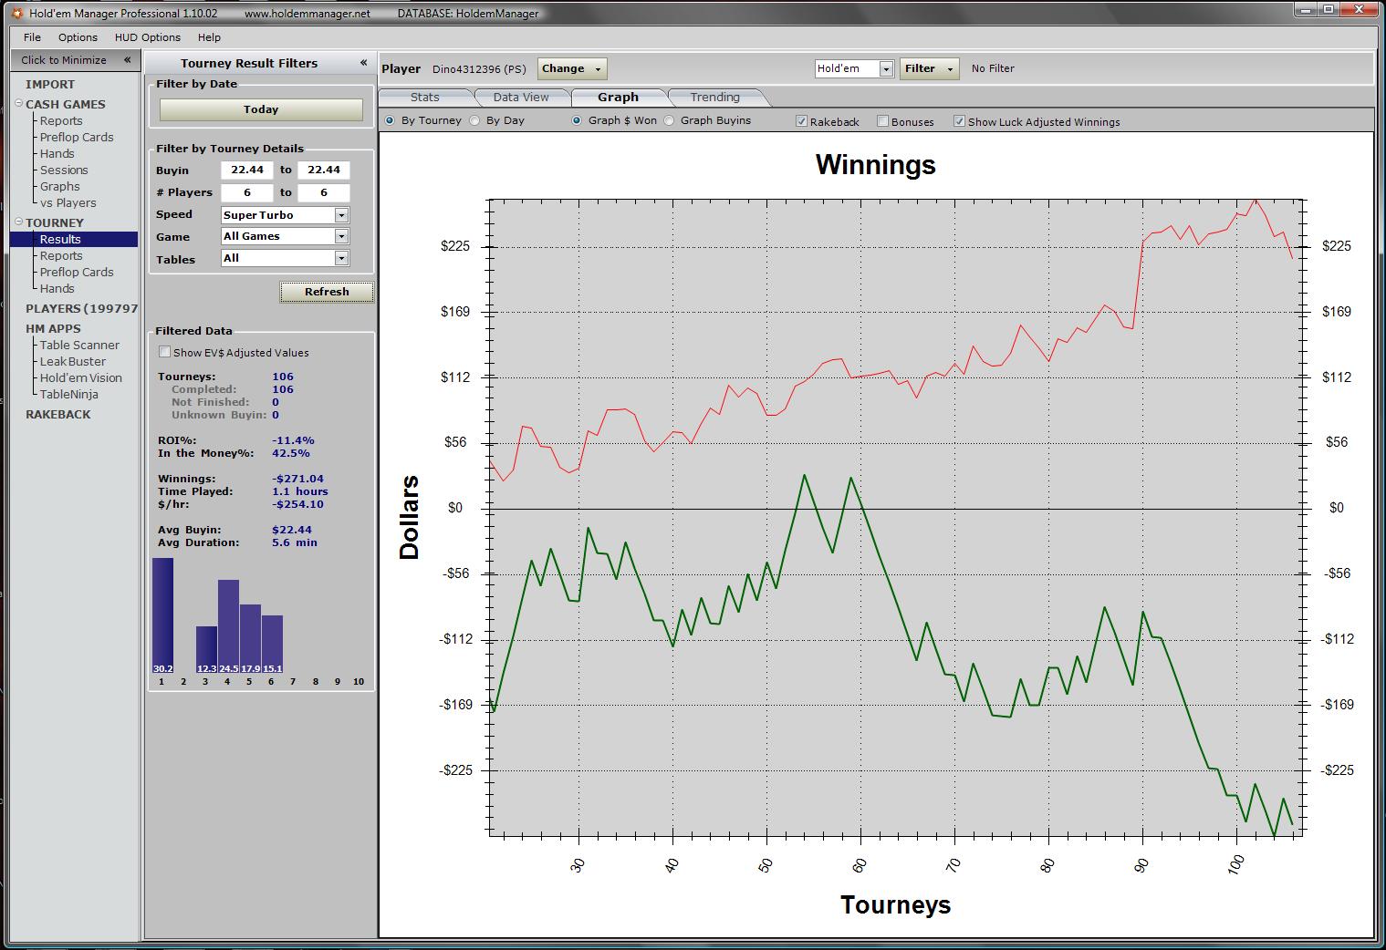Screen dimensions: 1386x950
Task: Click the minimum # Players field
Action: point(247,192)
